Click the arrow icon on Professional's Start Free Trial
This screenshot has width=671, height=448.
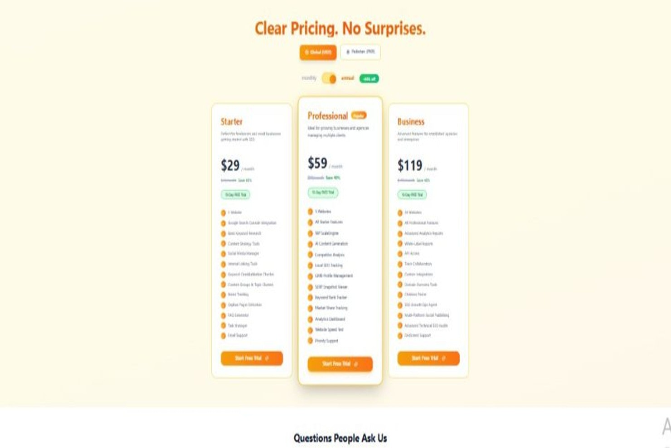coord(356,364)
